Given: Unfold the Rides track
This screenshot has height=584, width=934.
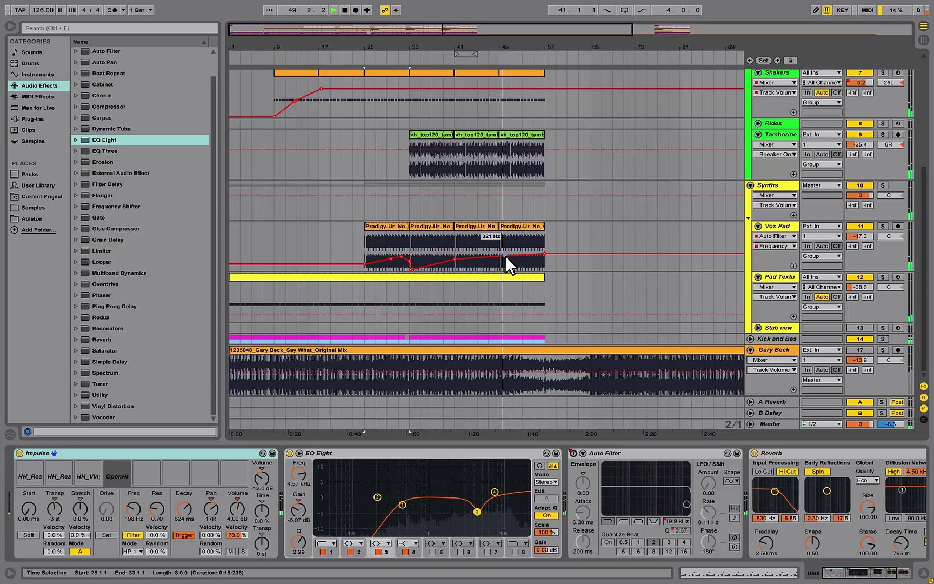Looking at the screenshot, I should tap(758, 123).
